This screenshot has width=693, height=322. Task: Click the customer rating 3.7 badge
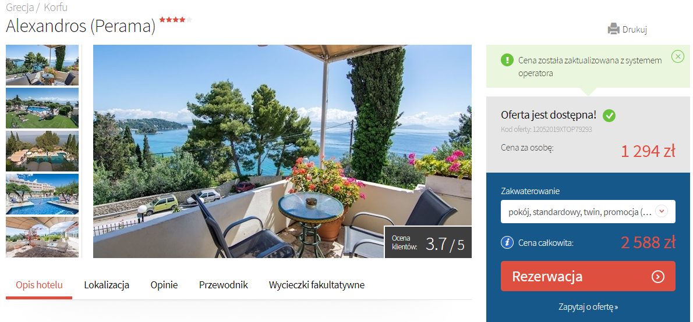(428, 242)
